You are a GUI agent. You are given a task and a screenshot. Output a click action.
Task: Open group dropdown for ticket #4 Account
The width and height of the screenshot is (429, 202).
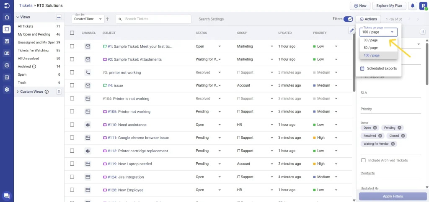(271, 85)
